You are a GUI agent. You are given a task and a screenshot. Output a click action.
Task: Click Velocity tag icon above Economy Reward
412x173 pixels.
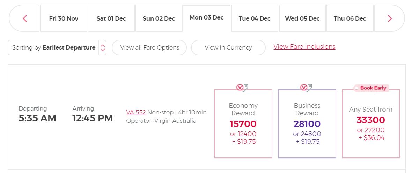coord(242,88)
